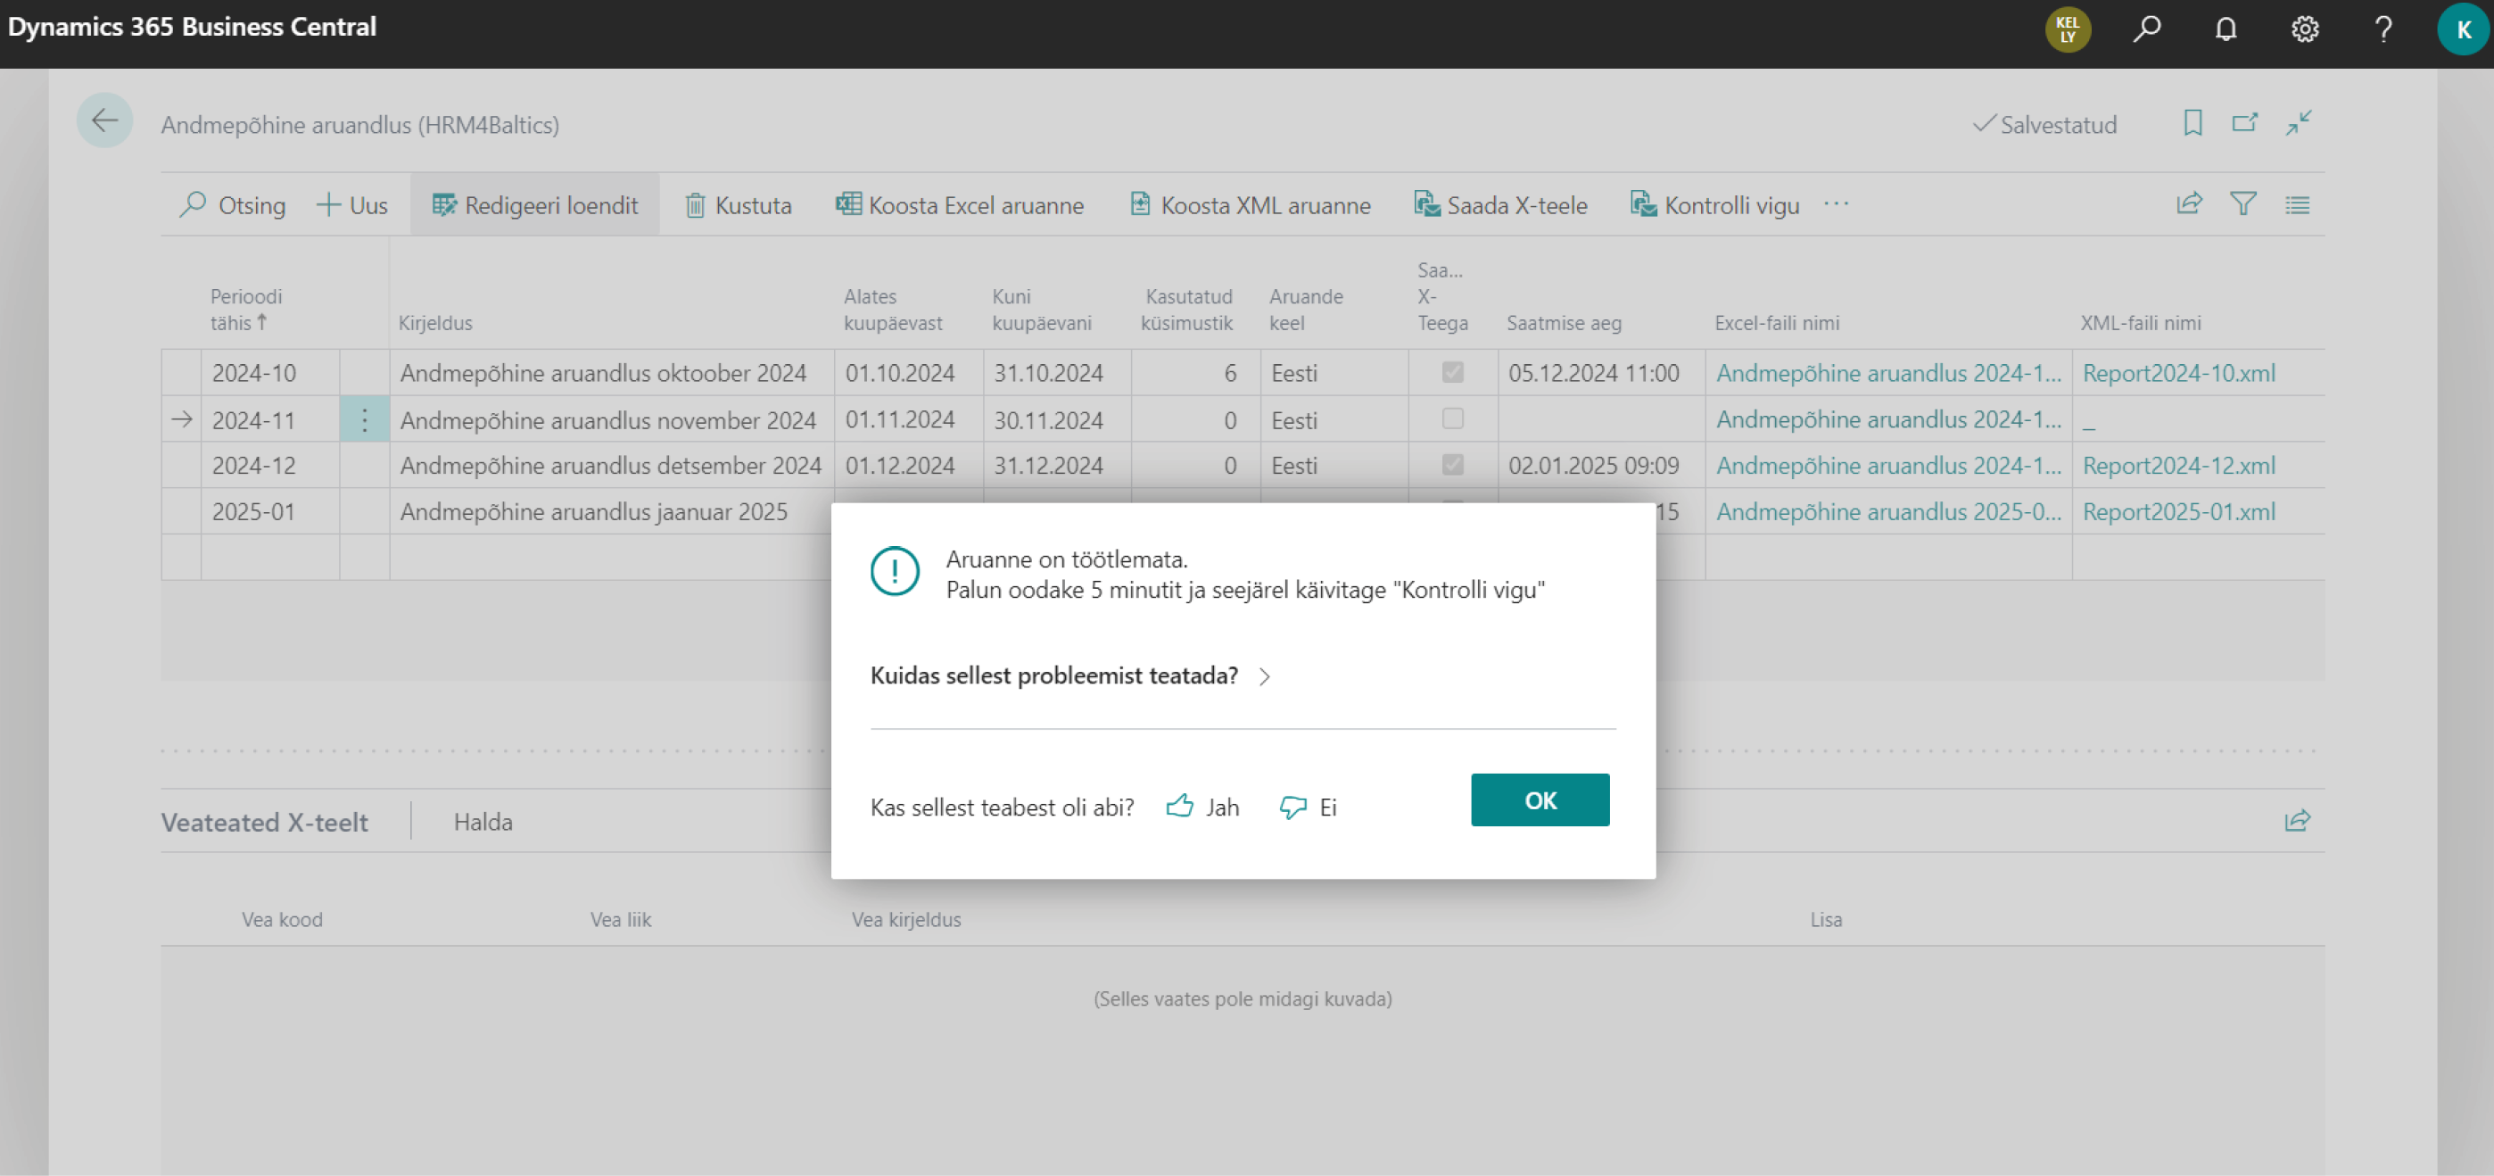
Task: Open Excel file link in 2024-11 row
Action: [x=1888, y=419]
